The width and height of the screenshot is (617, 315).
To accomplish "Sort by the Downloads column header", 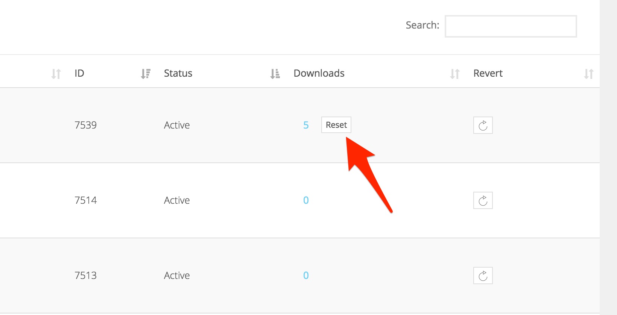I will click(x=319, y=73).
